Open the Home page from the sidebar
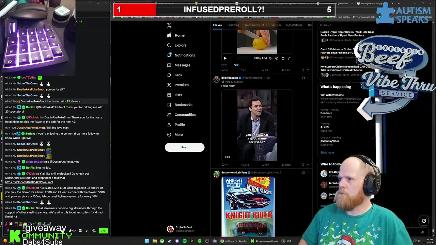The width and height of the screenshot is (436, 245). click(176, 35)
